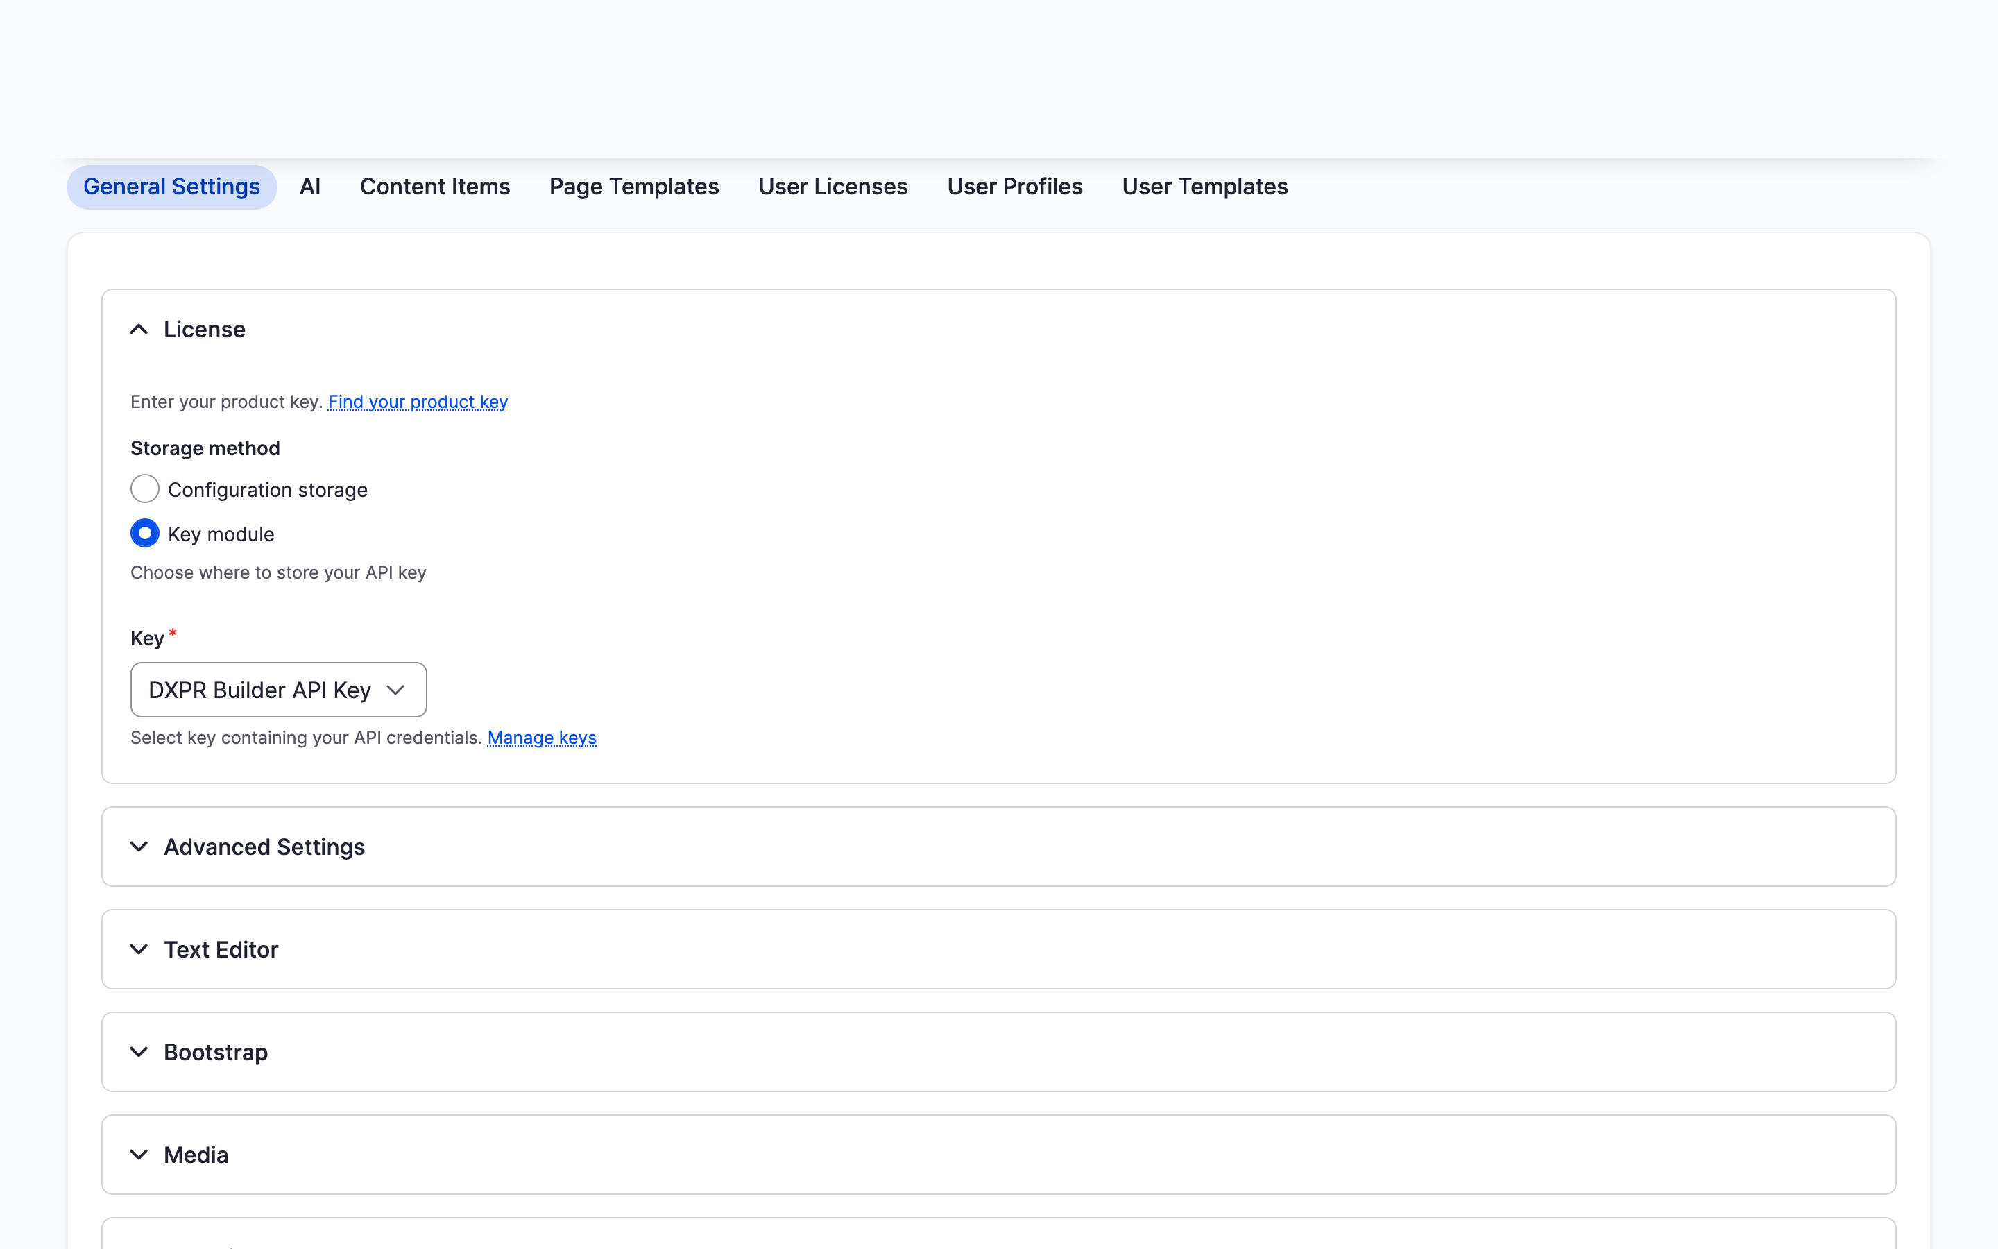
Task: Follow the Find your product key link
Action: coord(418,402)
